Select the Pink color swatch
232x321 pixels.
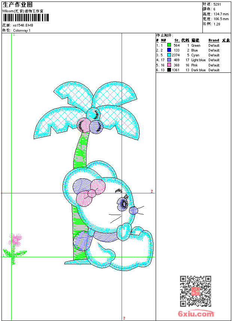[x=169, y=65]
